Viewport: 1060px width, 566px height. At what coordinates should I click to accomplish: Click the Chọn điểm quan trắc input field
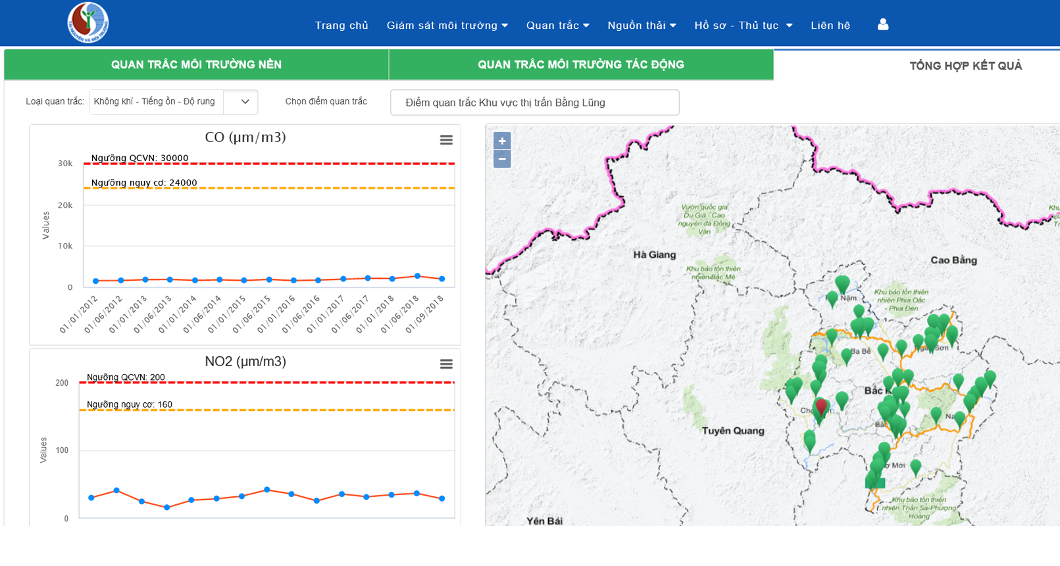534,103
